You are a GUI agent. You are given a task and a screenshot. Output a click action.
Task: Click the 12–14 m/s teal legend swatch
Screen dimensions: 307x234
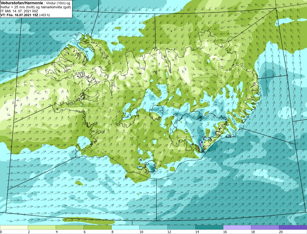pos(181,227)
